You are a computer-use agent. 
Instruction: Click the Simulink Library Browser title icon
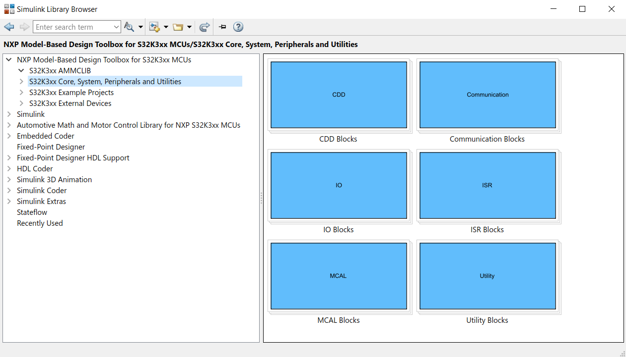9,9
